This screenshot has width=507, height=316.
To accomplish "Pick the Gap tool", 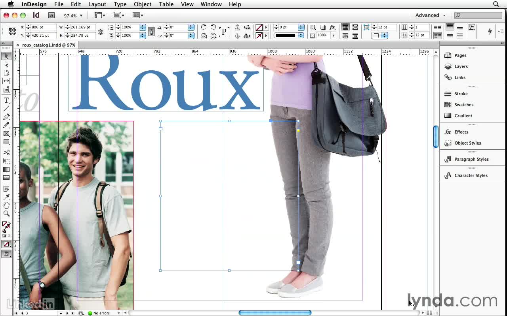I will click(x=6, y=81).
